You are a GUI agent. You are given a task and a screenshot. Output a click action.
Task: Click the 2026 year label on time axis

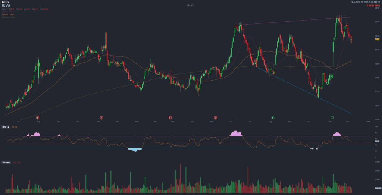368,121
